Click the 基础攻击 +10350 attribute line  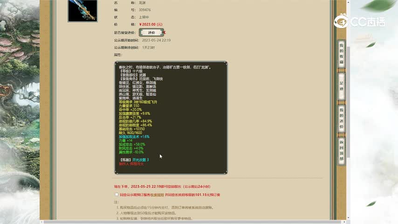[x=132, y=129]
